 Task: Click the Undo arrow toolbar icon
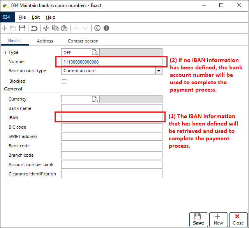(x=34, y=28)
